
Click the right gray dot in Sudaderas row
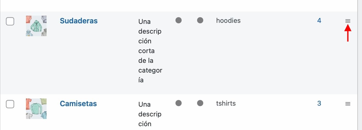click(x=200, y=20)
